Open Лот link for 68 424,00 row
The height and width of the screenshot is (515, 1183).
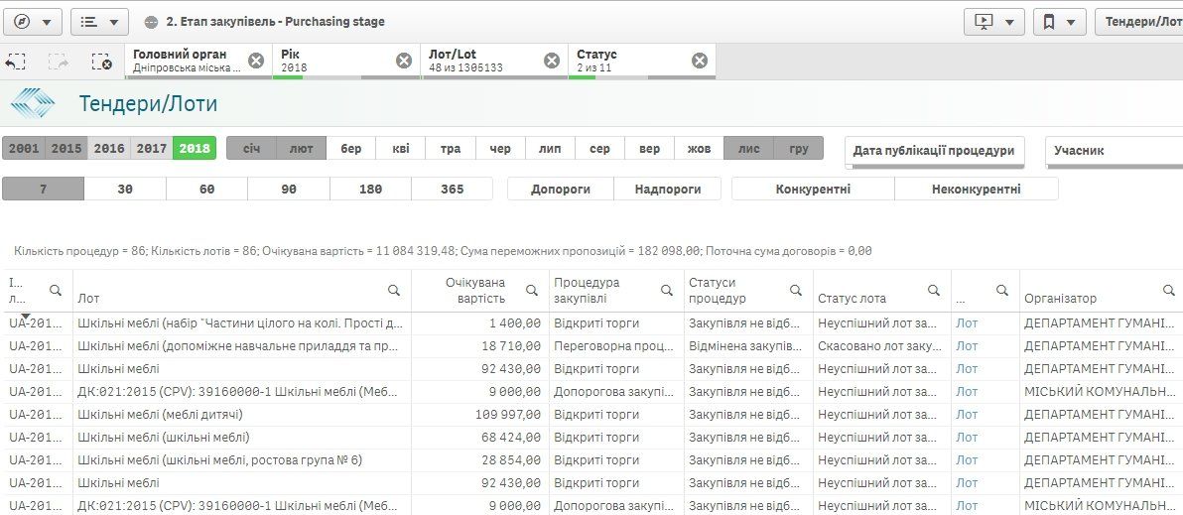[967, 438]
